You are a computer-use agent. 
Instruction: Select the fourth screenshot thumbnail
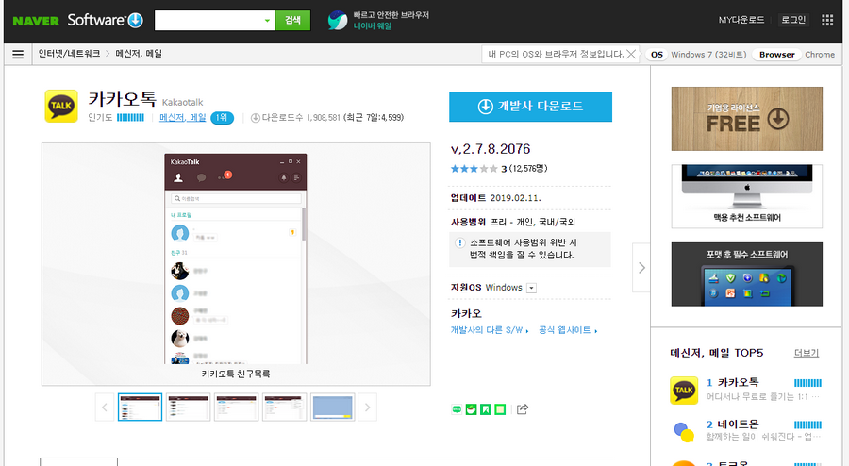tap(284, 407)
